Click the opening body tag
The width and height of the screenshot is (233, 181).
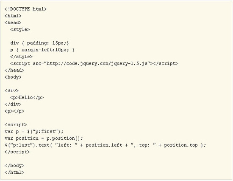pos(13,77)
